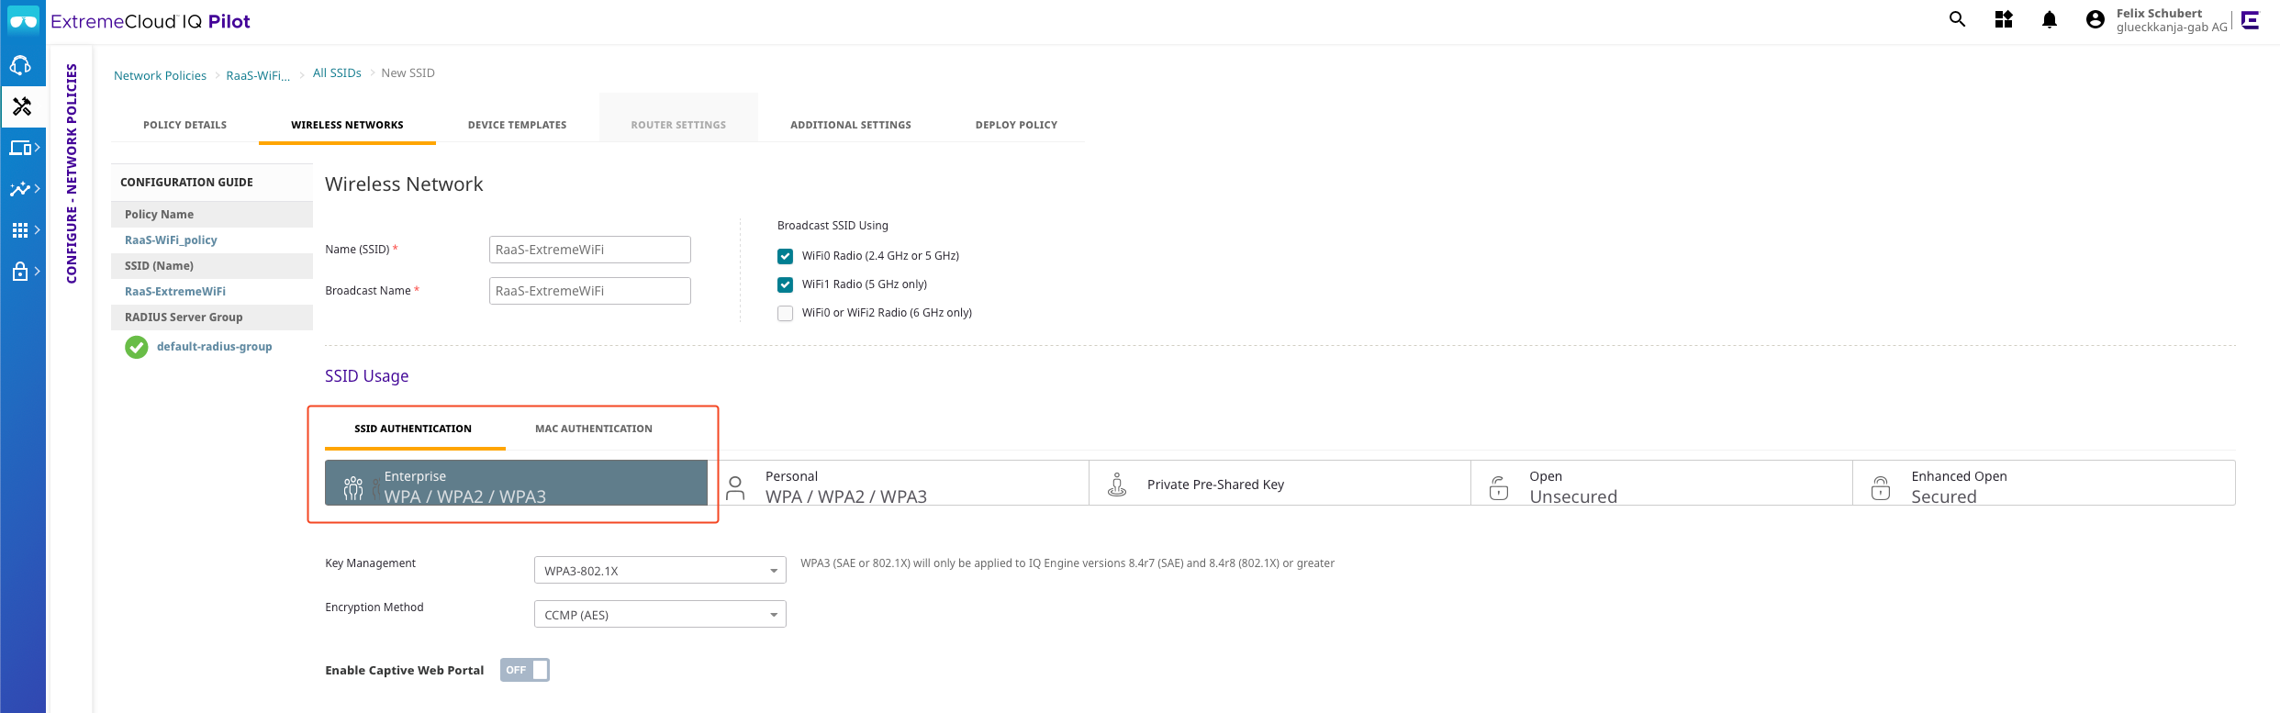
Task: Navigate to Network Policies breadcrumb
Action: click(x=160, y=75)
